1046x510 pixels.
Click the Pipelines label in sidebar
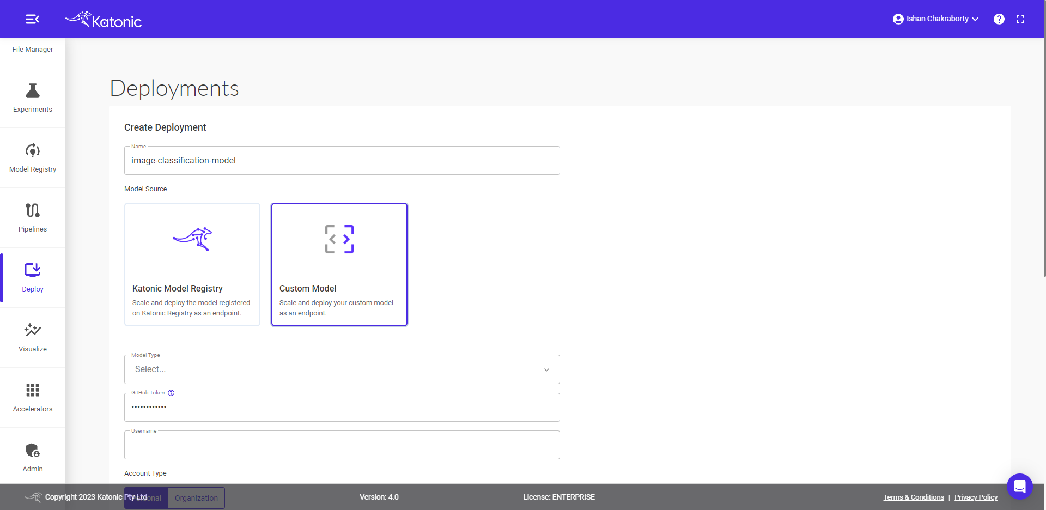coord(33,229)
